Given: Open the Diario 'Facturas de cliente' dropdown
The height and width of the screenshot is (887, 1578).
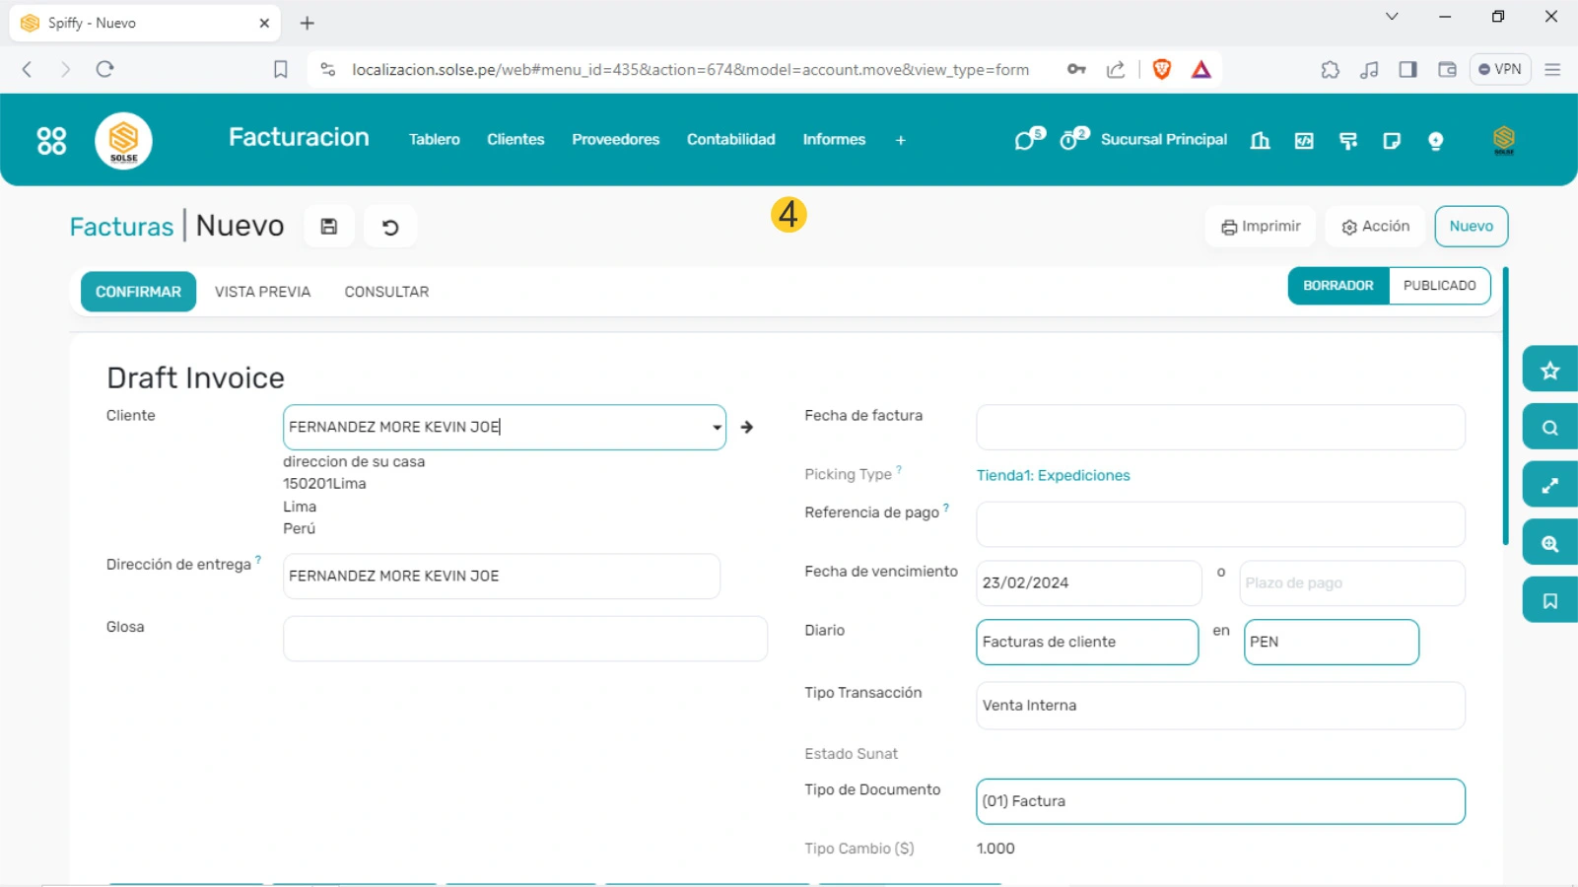Looking at the screenshot, I should [1086, 643].
